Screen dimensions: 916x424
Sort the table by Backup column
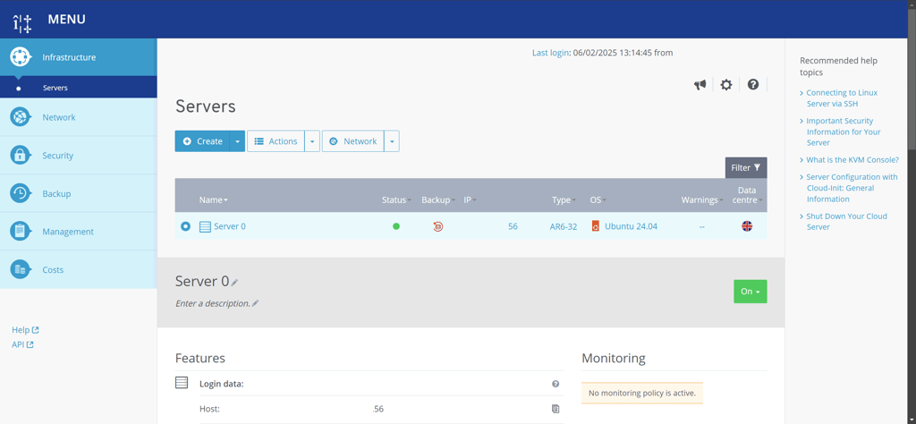(x=438, y=199)
